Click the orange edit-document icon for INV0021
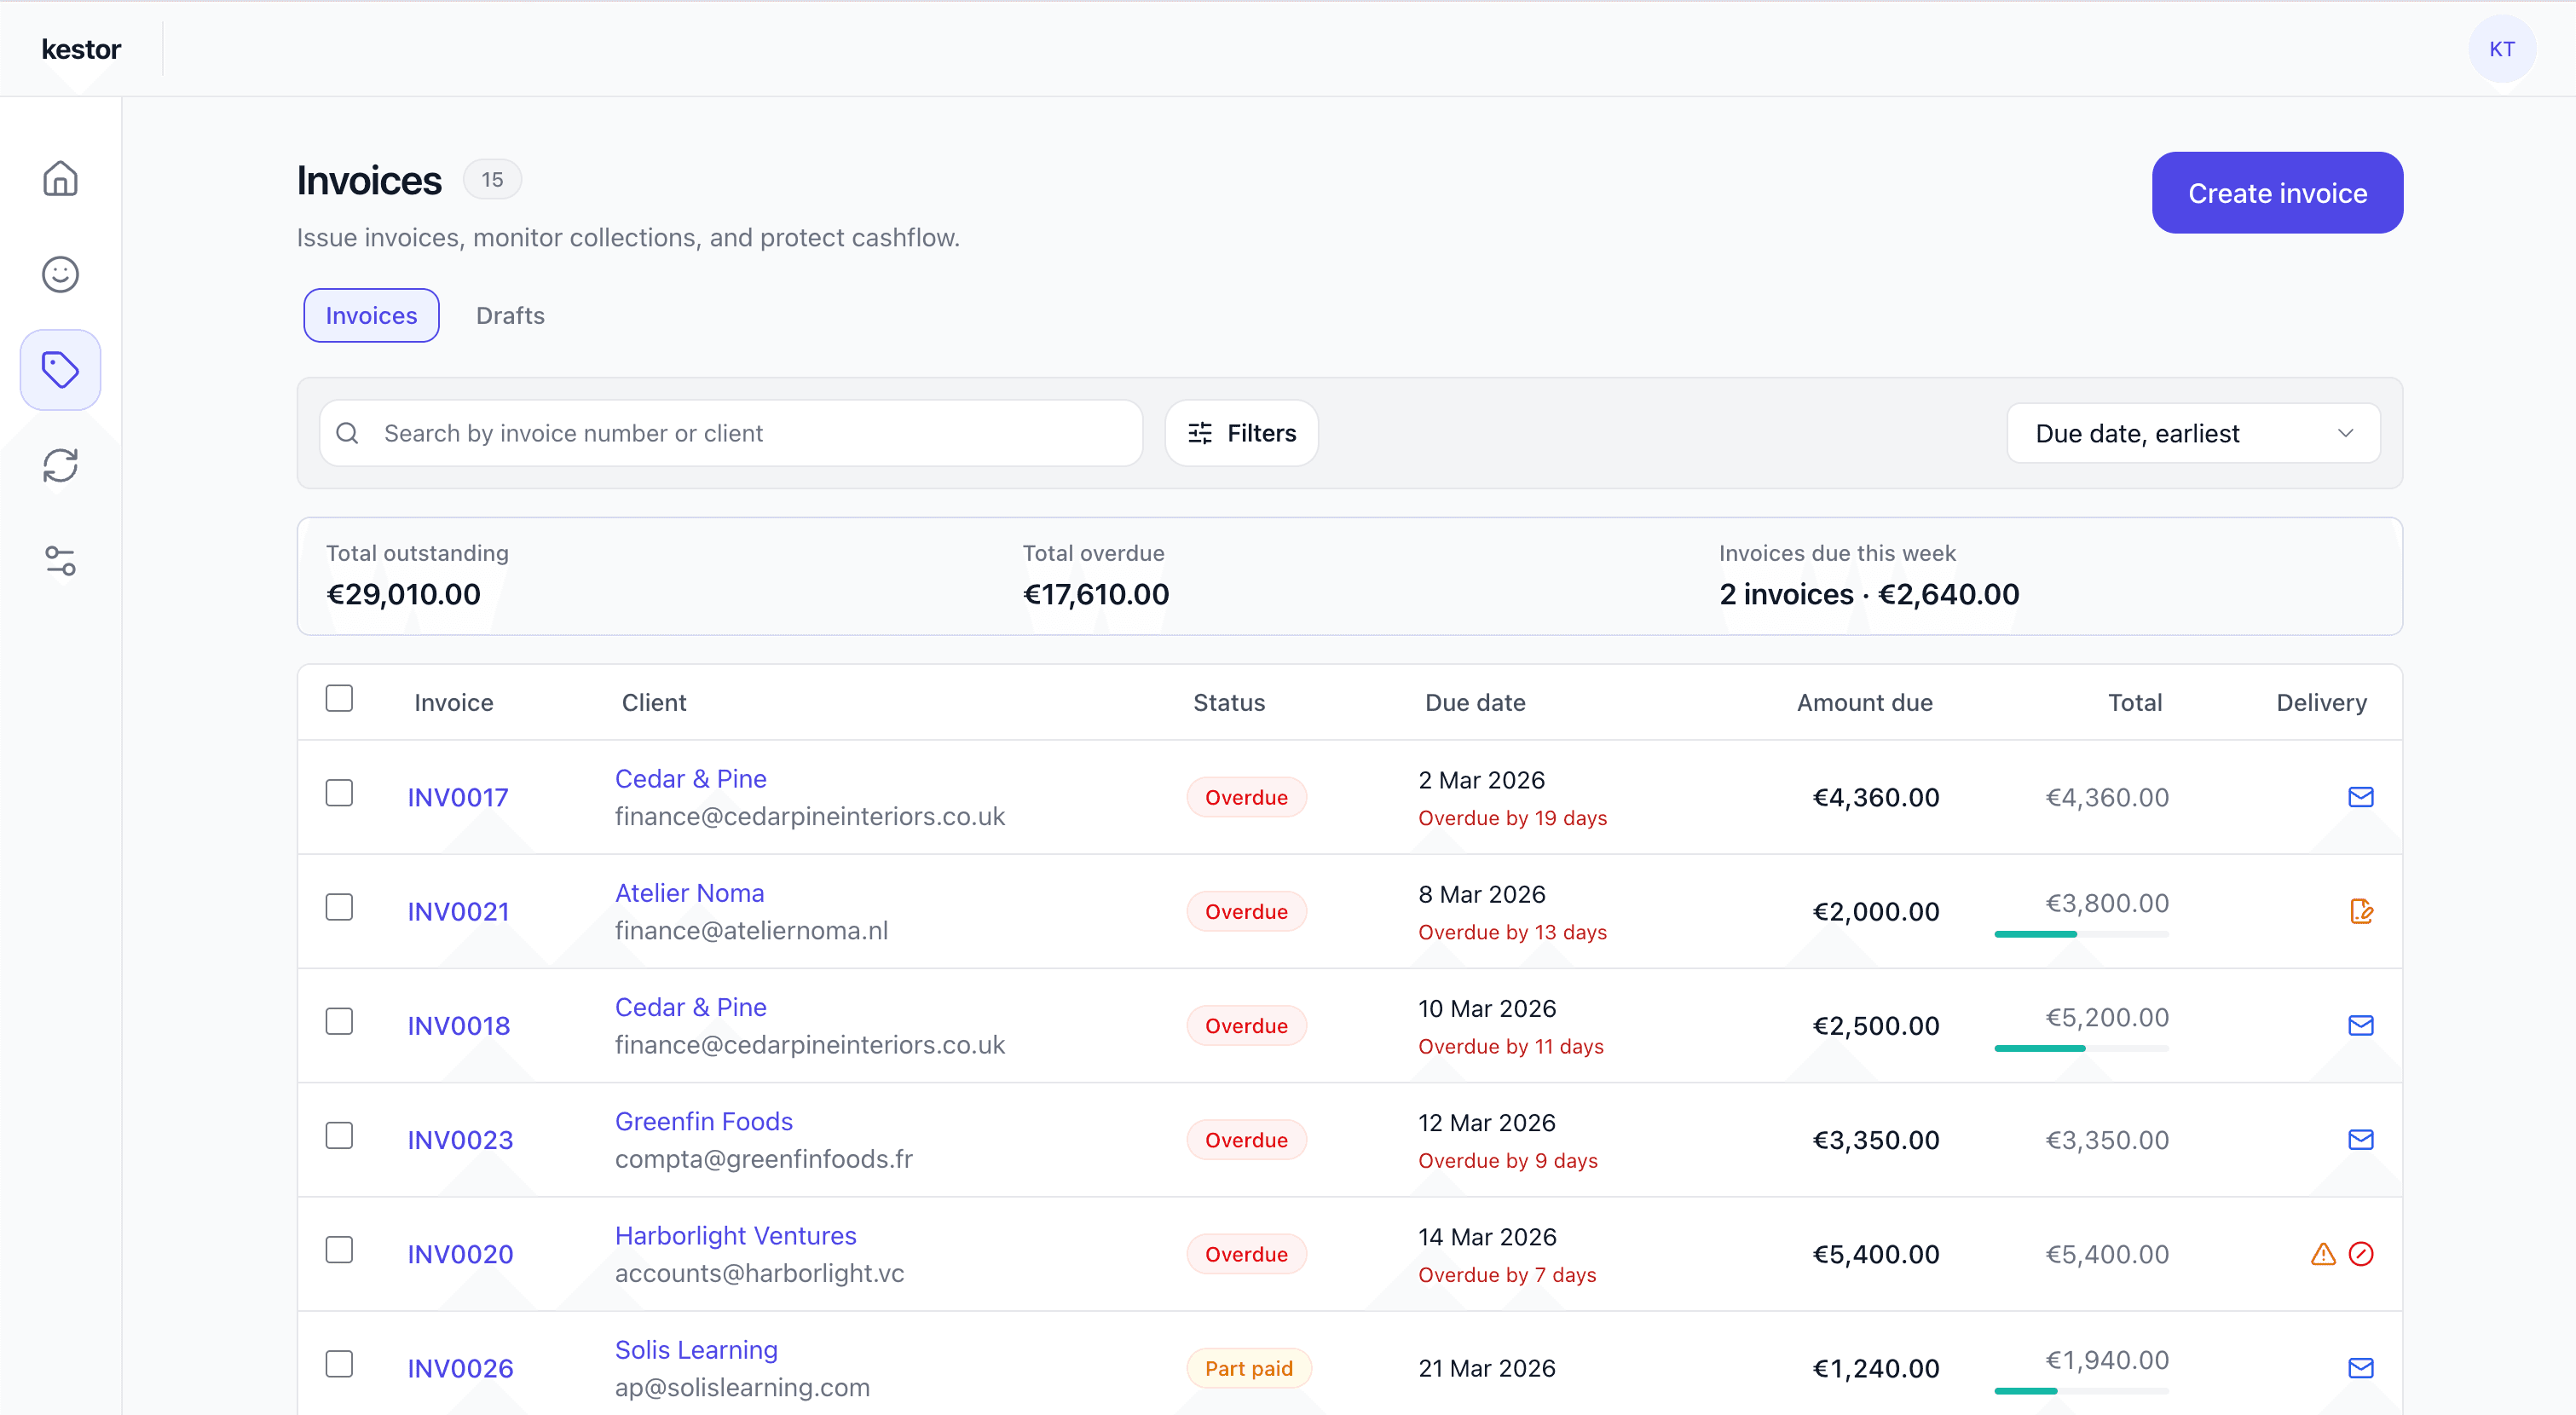This screenshot has width=2576, height=1415. tap(2360, 911)
